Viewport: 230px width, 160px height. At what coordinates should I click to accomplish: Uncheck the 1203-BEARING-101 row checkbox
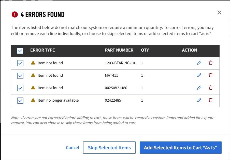20,63
